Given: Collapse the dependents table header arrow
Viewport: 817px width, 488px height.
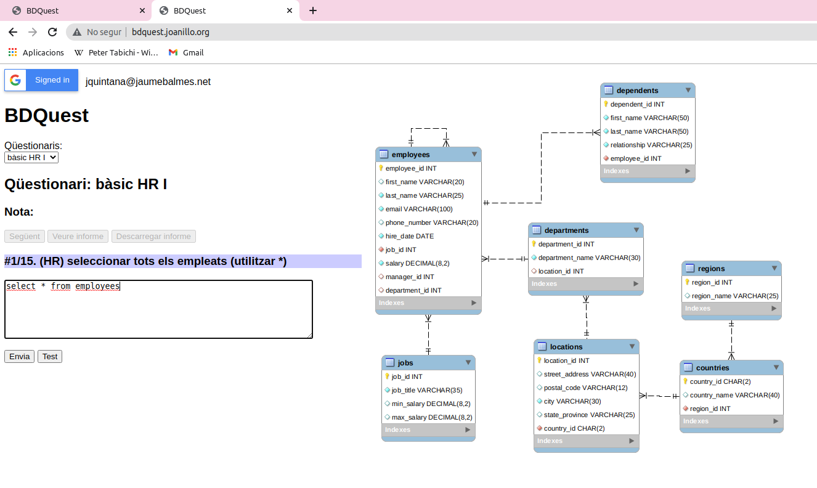Looking at the screenshot, I should tap(688, 91).
